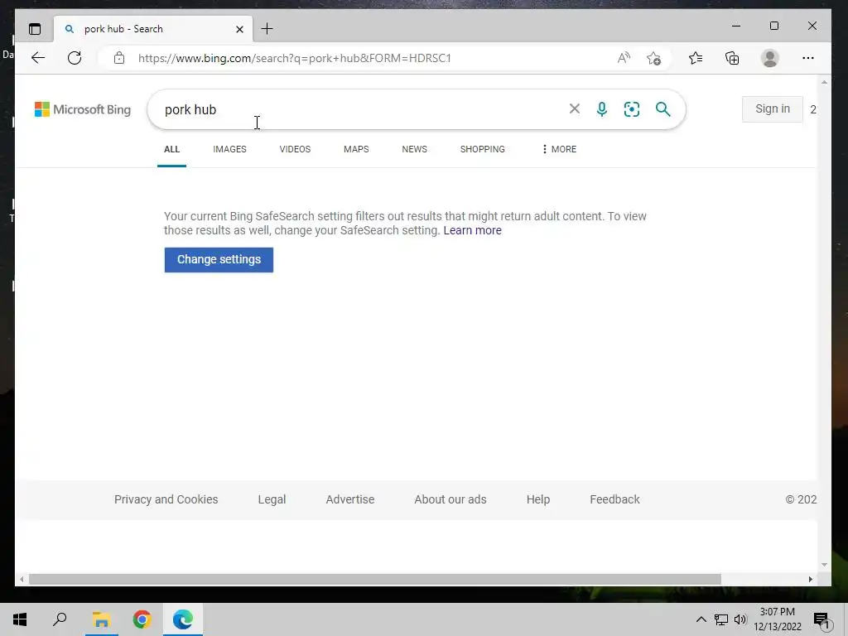Switch to the MAPS tab
Image resolution: width=848 pixels, height=636 pixels.
click(356, 149)
